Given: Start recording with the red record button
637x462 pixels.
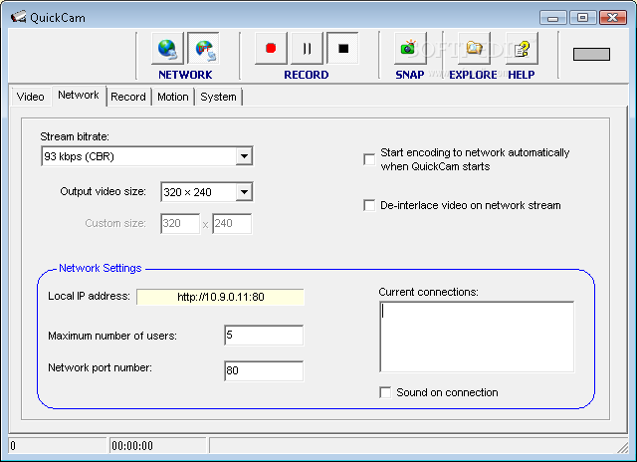Looking at the screenshot, I should [x=271, y=49].
